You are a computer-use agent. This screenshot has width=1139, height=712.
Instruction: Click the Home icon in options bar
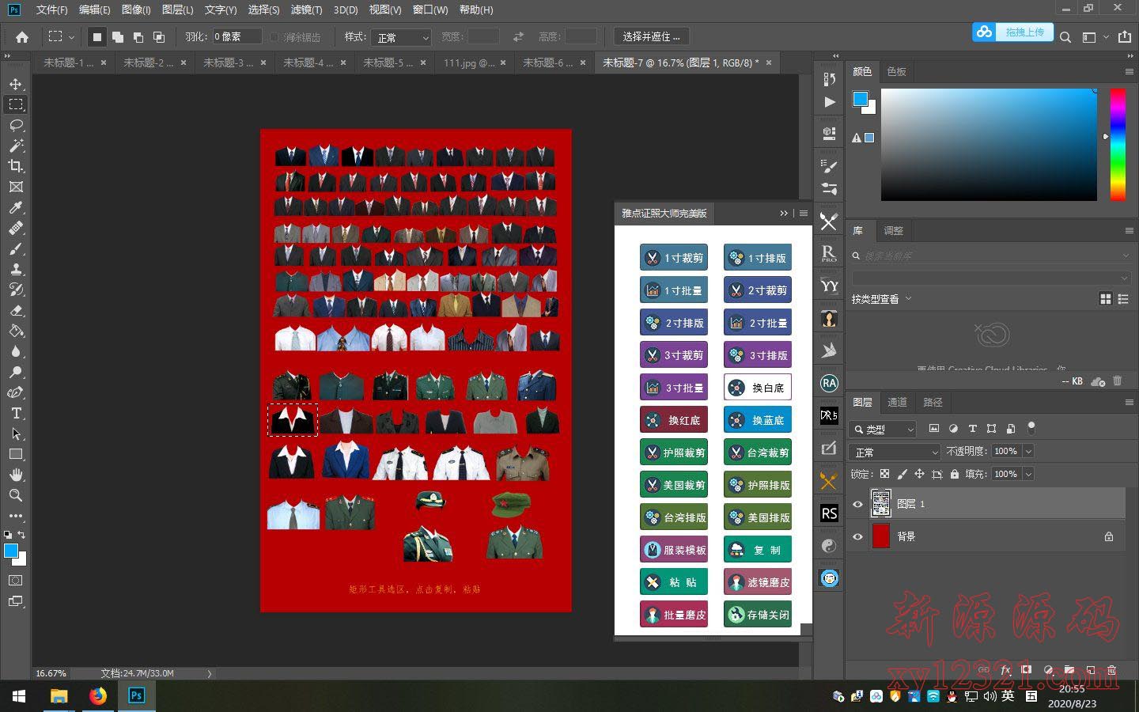[x=22, y=37]
